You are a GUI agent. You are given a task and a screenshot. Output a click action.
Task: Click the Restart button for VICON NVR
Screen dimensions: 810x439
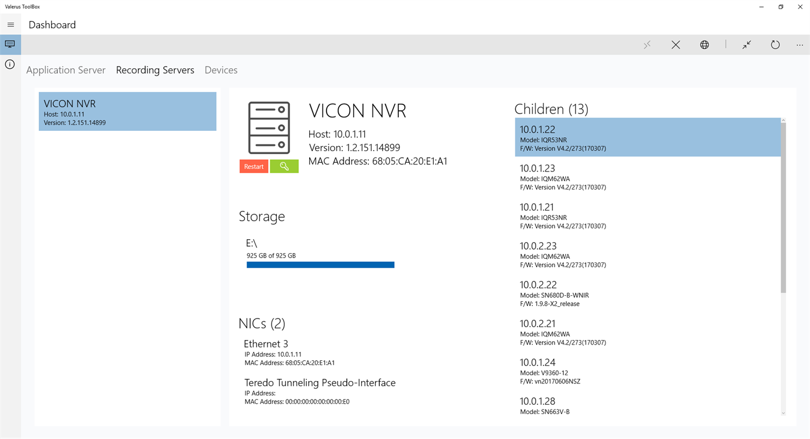click(254, 166)
